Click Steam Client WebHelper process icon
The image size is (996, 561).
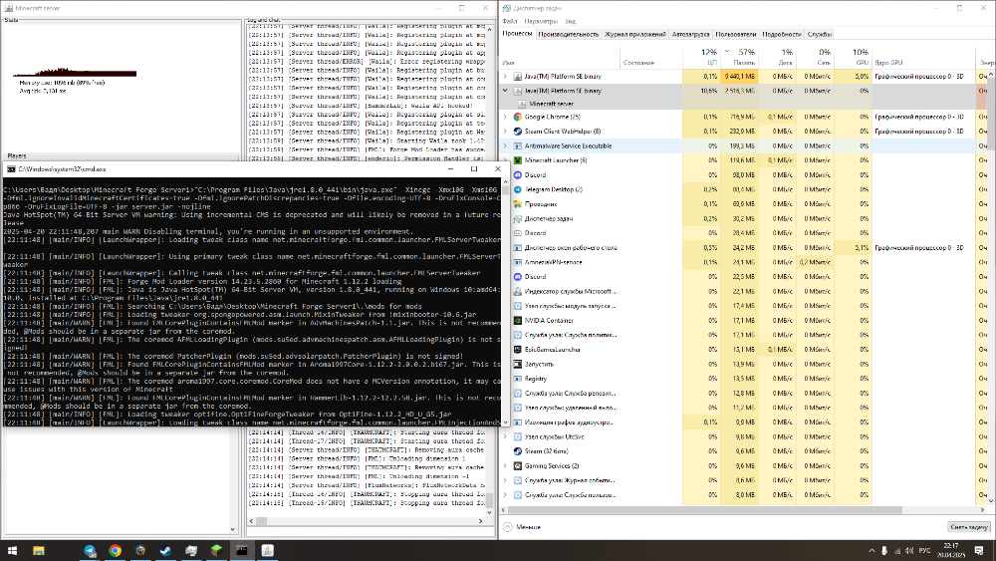pyautogui.click(x=518, y=132)
